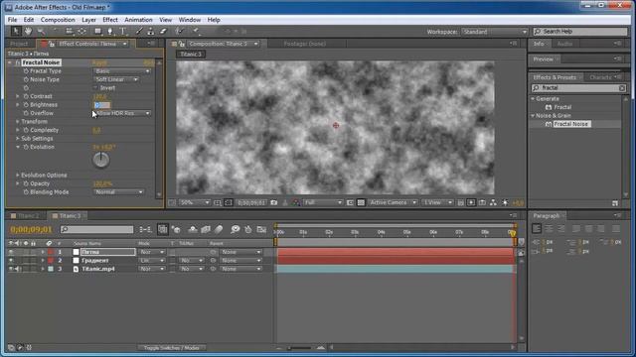Switch to the Project tab
636x357 pixels.
[19, 44]
